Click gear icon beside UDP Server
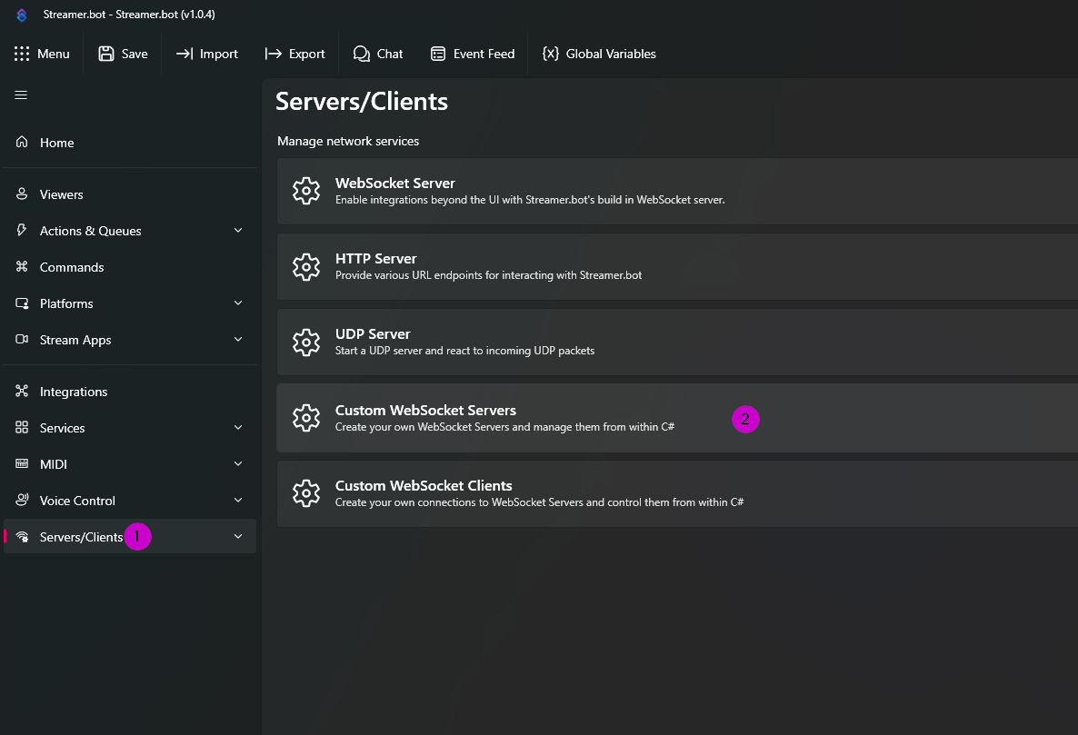This screenshot has width=1078, height=735. coord(306,343)
